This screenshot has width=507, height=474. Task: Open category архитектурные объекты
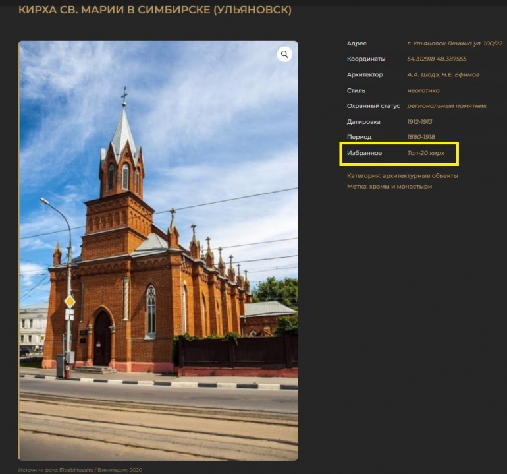pos(422,176)
